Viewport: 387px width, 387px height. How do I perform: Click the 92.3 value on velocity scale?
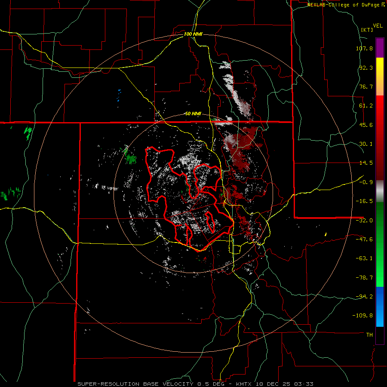click(366, 68)
